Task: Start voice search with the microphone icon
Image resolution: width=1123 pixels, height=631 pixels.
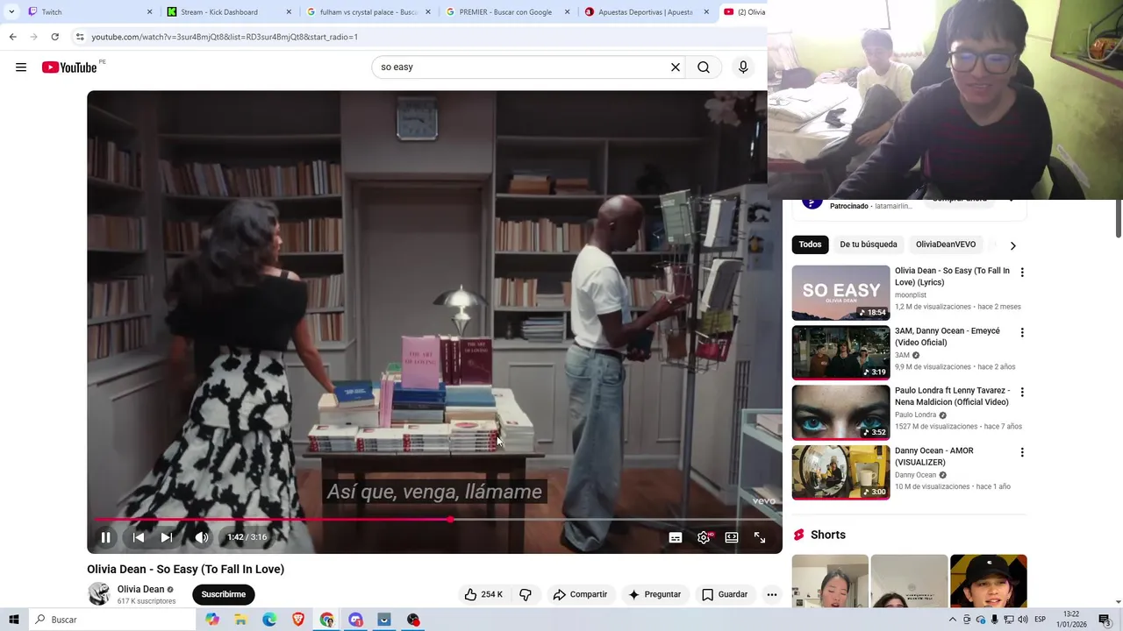Action: 743,67
